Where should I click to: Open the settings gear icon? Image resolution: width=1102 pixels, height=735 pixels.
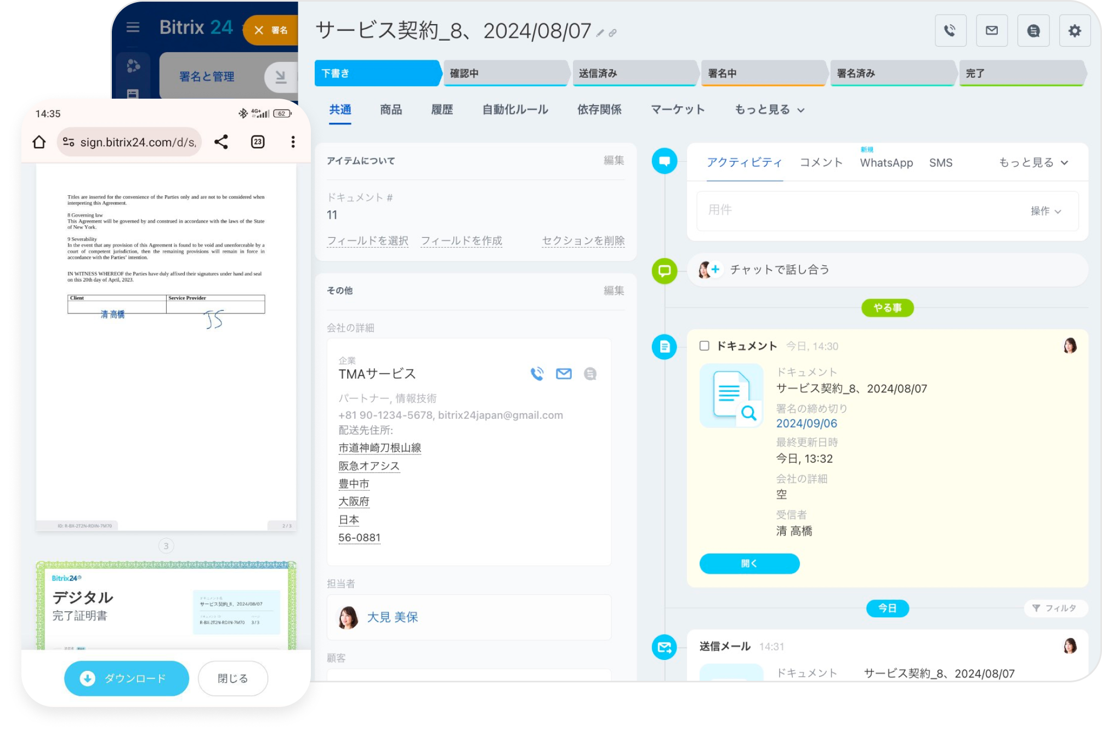[1075, 31]
